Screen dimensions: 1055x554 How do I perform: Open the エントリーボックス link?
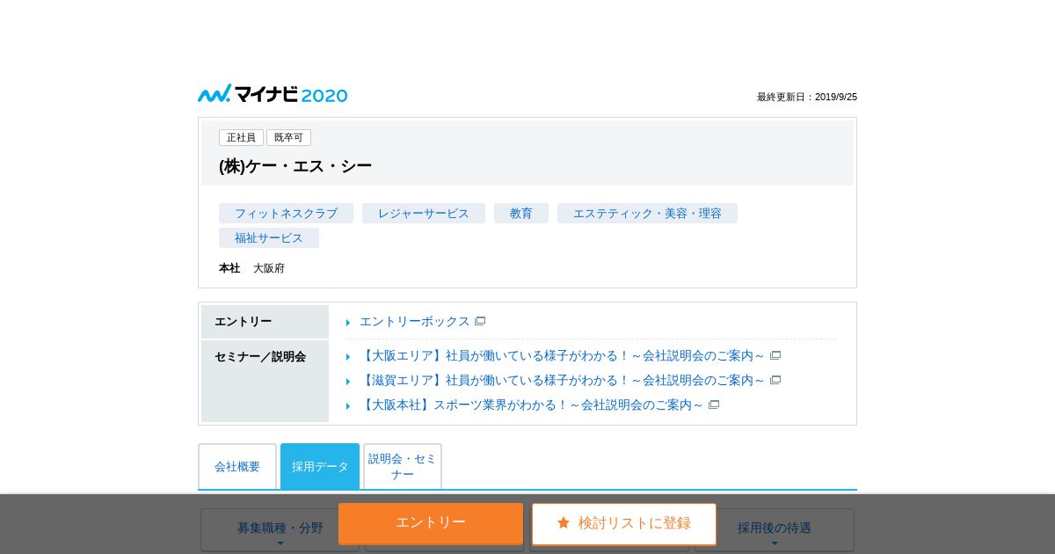click(415, 321)
